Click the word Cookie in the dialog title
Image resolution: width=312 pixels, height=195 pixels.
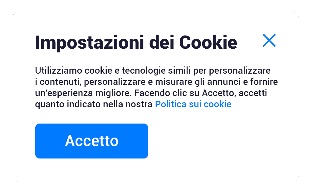coord(208,42)
